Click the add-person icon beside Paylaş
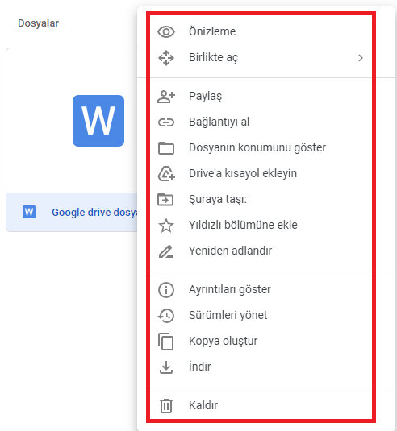The width and height of the screenshot is (397, 431). pos(166,97)
